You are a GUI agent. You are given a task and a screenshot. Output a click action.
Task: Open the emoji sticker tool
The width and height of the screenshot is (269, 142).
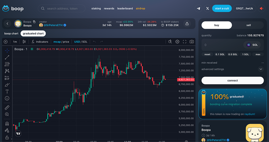(7, 98)
